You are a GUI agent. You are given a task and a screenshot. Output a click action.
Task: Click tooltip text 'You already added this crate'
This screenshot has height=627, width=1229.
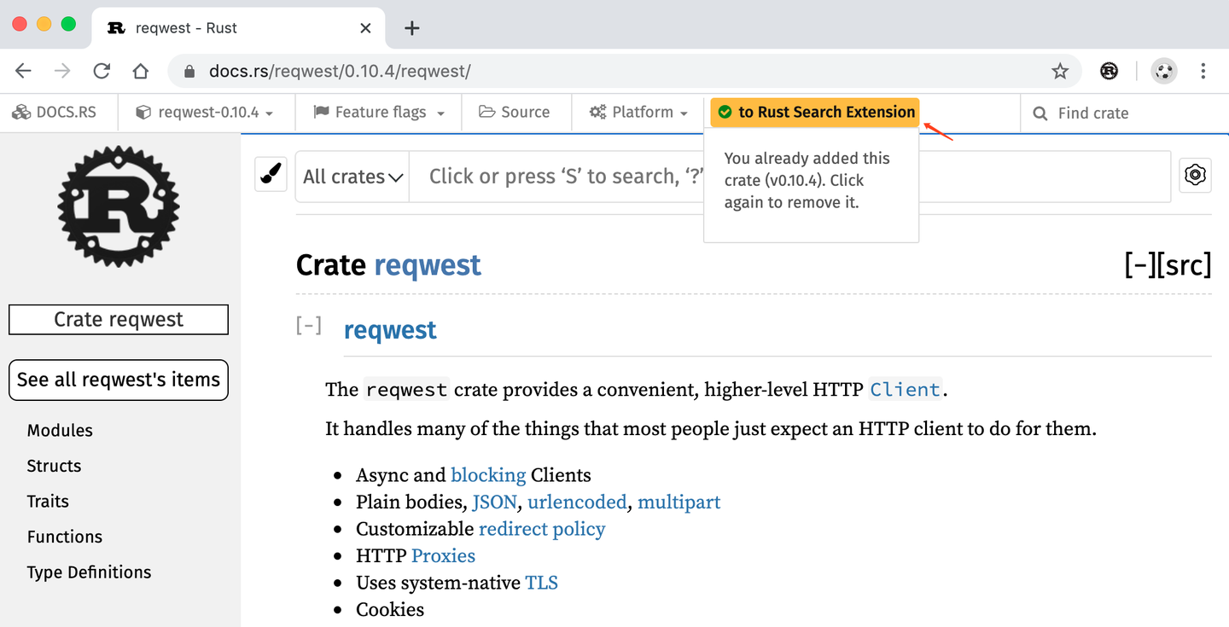pyautogui.click(x=807, y=169)
